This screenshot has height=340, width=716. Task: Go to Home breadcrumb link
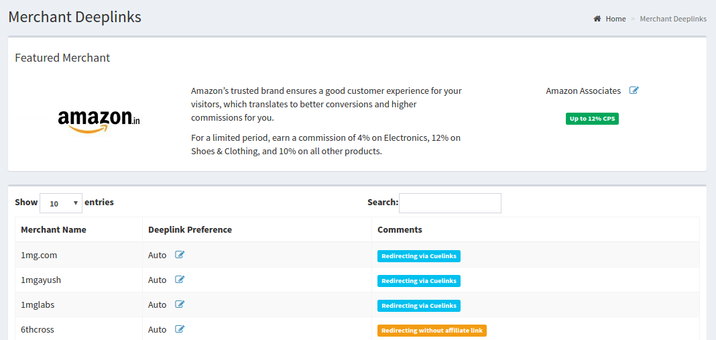[615, 19]
